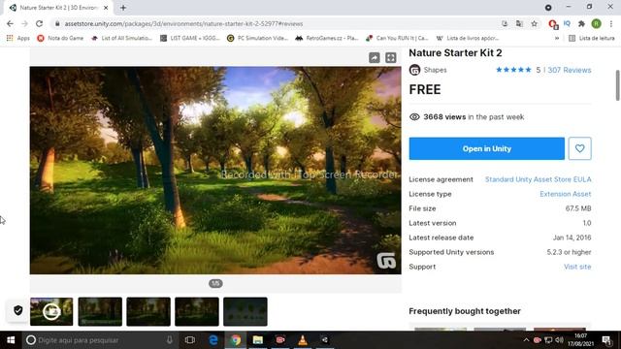Image resolution: width=621 pixels, height=349 pixels.
Task: Select the fourth preview thumbnail
Action: pyautogui.click(x=196, y=312)
